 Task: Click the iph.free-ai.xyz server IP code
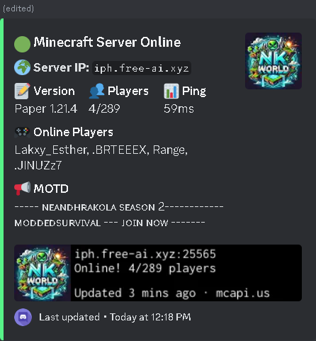tap(142, 68)
